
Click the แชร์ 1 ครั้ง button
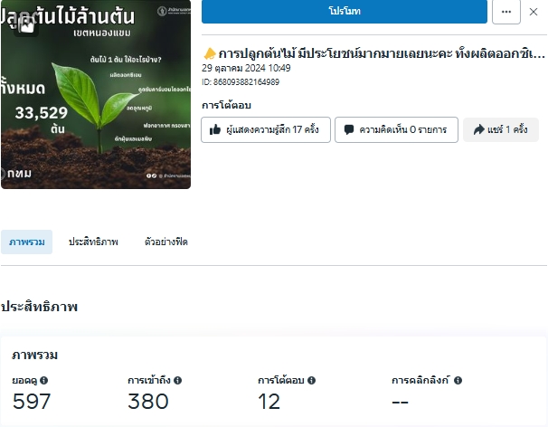pos(500,130)
